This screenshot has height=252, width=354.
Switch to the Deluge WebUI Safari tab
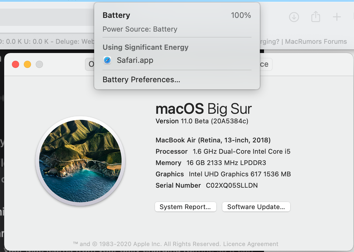point(47,41)
